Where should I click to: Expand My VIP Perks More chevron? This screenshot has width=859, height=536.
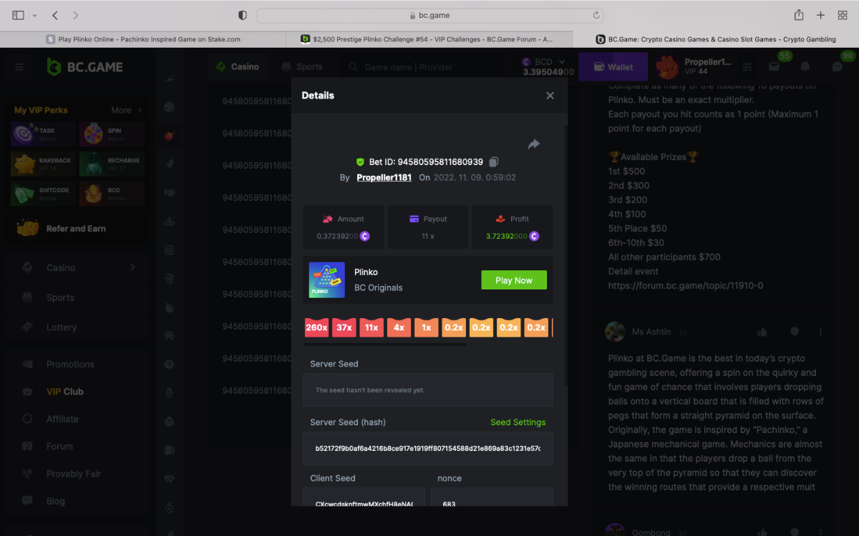[x=140, y=110]
